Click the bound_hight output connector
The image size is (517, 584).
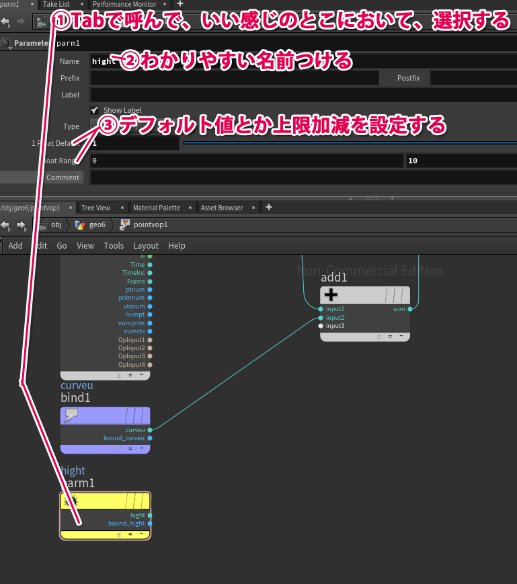tap(150, 524)
